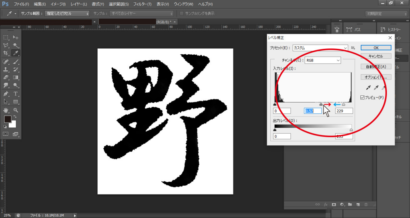Select the Brush tool
The image size is (410, 218).
(16, 61)
